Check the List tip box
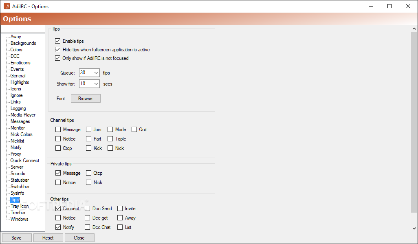Image resolution: width=418 pixels, height=244 pixels. 120,227
